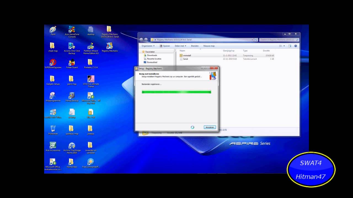This screenshot has height=198, width=353.
Task: Open the Paint desktop shortcut
Action: [53, 30]
